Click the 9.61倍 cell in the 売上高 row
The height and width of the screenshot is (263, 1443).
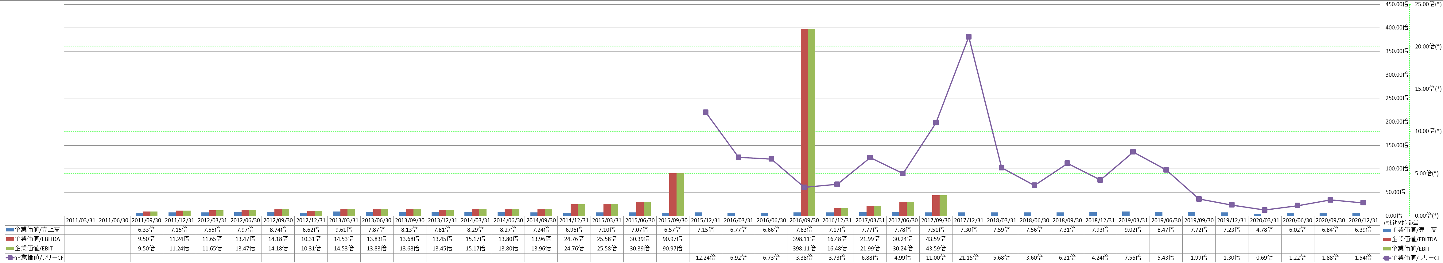[344, 230]
